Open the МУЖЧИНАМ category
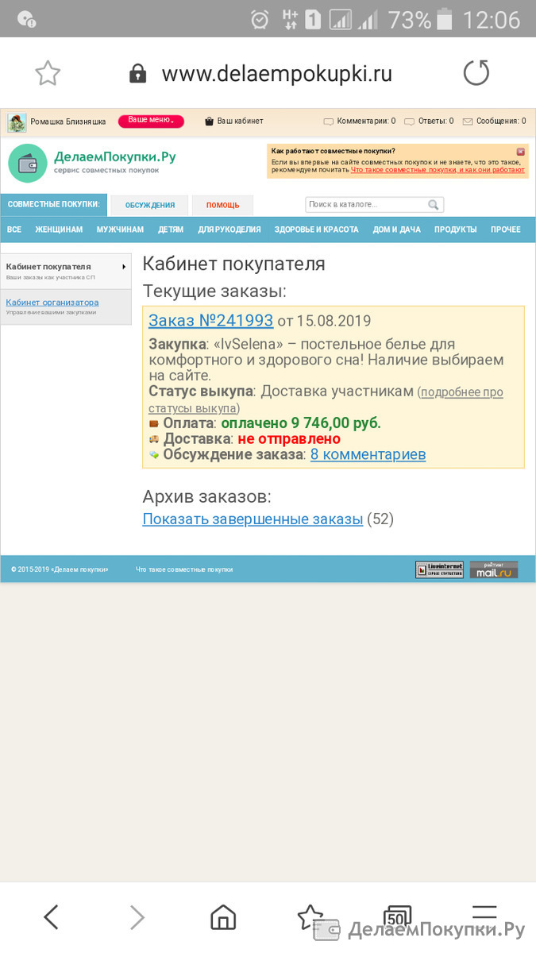Viewport: 536px width, 953px height. click(121, 230)
